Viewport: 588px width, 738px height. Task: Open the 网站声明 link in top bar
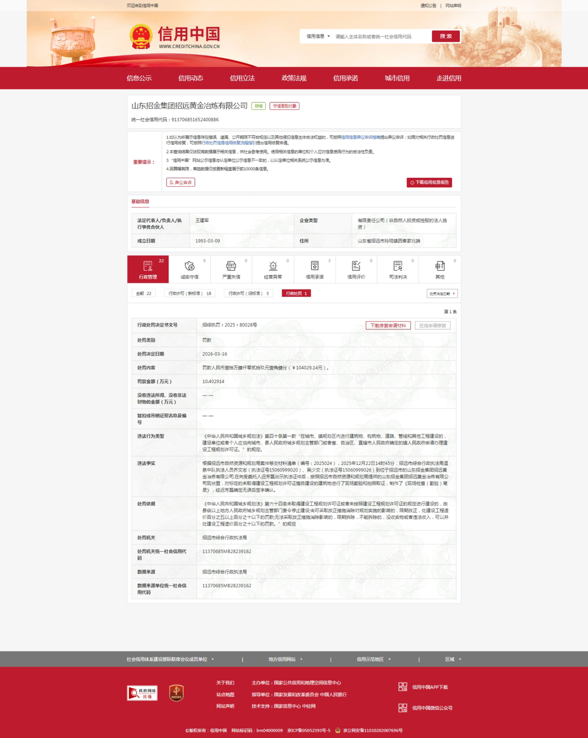[x=453, y=5]
